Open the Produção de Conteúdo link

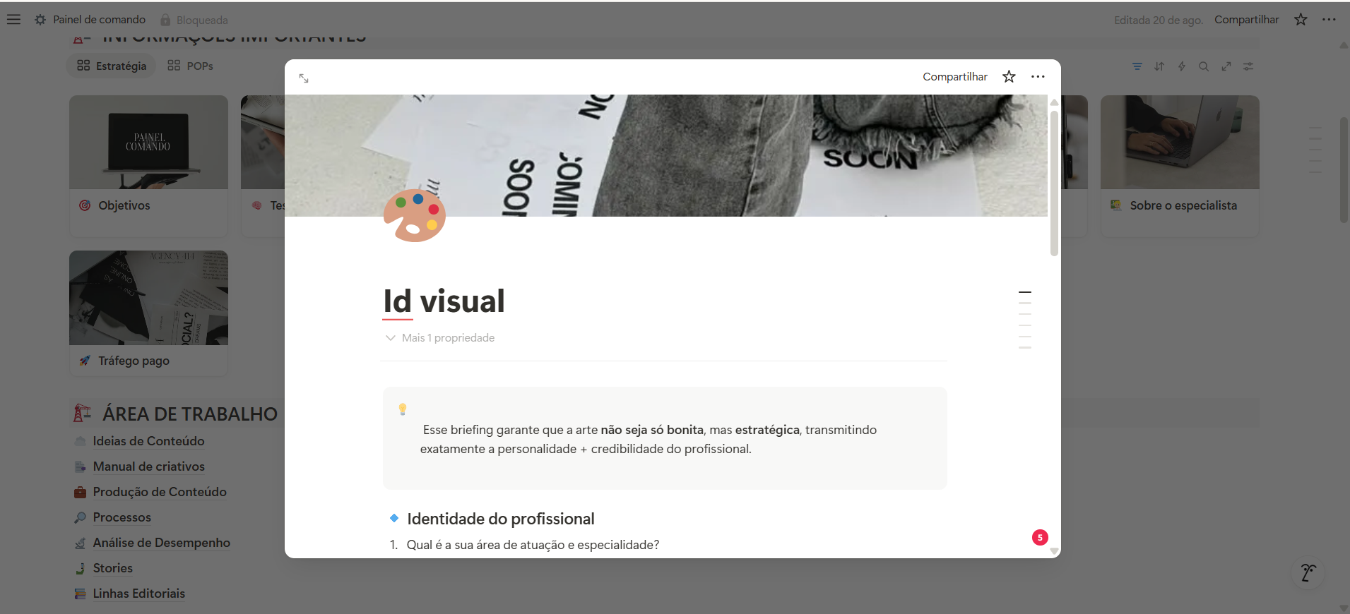click(160, 492)
